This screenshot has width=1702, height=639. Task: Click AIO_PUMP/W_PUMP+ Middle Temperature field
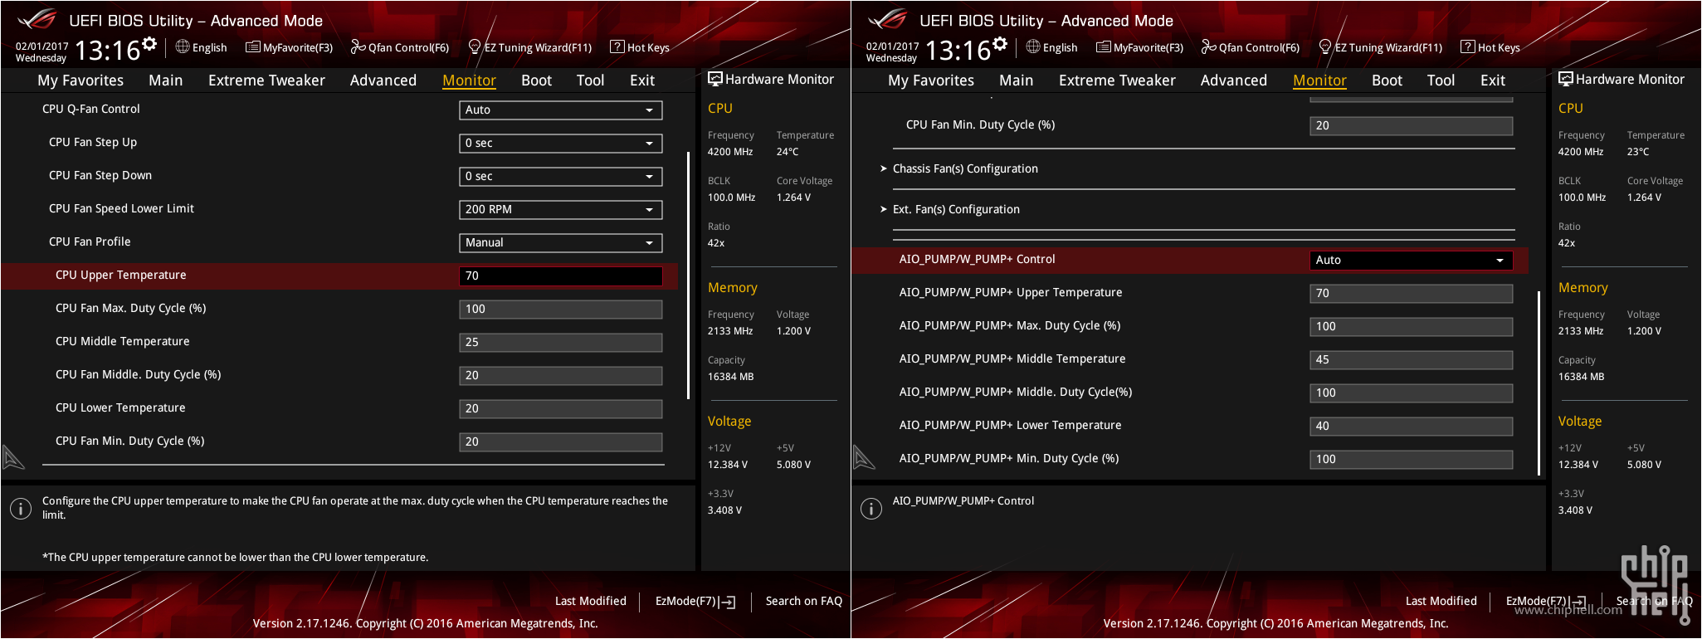[1412, 359]
